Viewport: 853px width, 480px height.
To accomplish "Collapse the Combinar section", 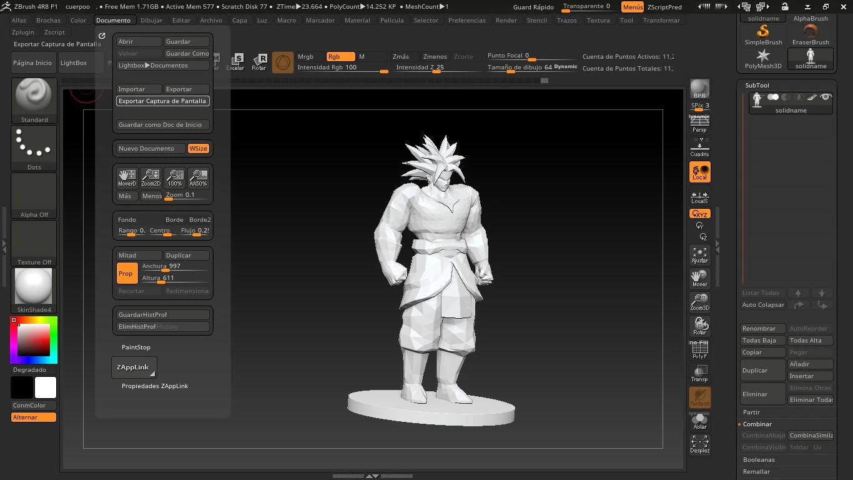I will point(757,424).
